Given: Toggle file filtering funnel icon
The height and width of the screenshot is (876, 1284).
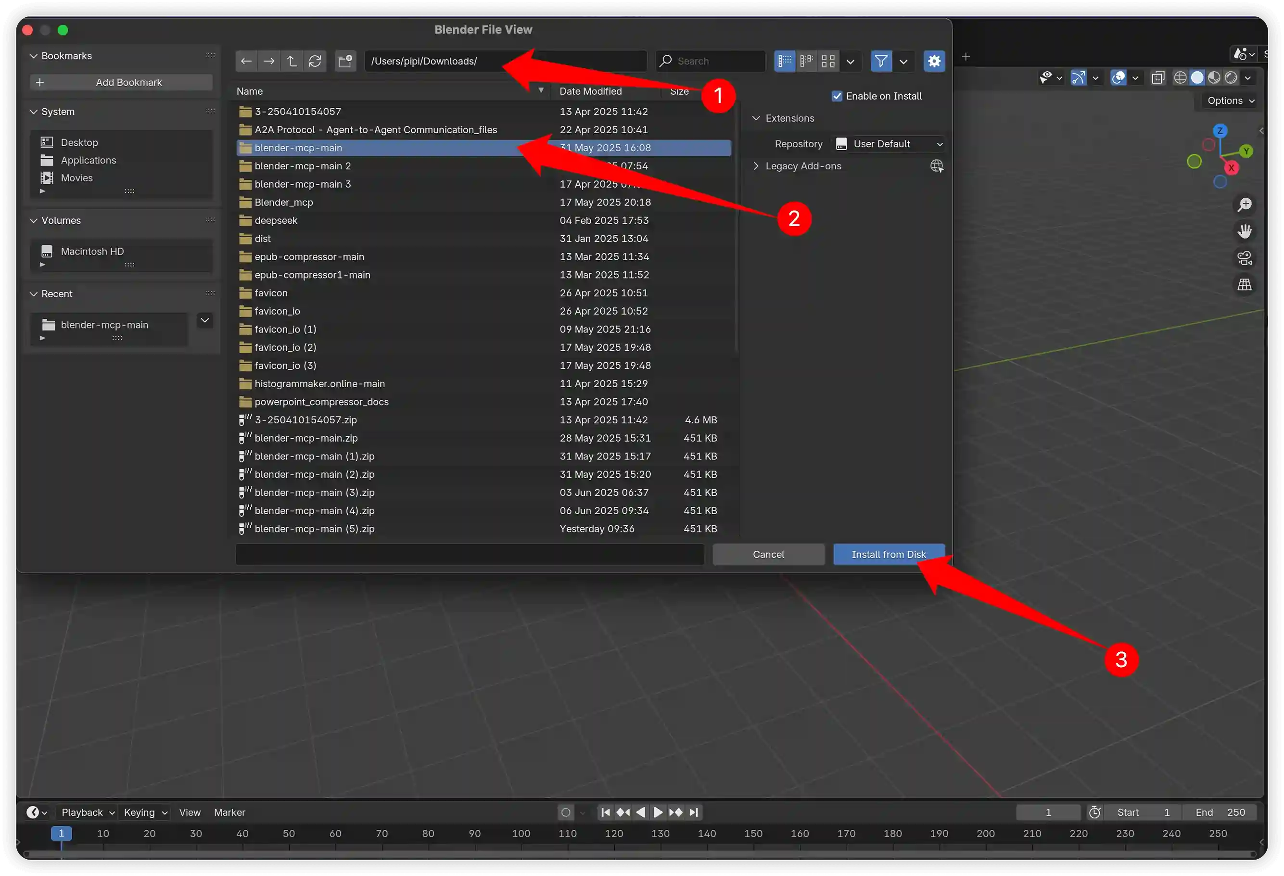Looking at the screenshot, I should click(x=881, y=61).
